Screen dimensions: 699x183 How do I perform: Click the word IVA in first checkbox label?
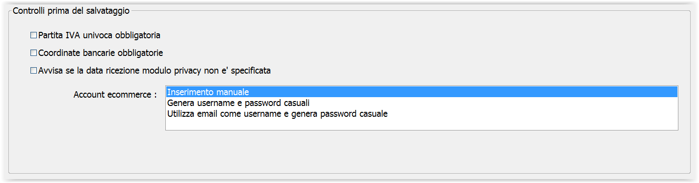(73, 35)
